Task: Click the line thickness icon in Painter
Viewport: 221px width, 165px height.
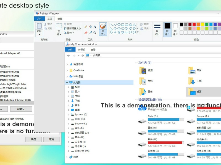Action: (x=157, y=26)
